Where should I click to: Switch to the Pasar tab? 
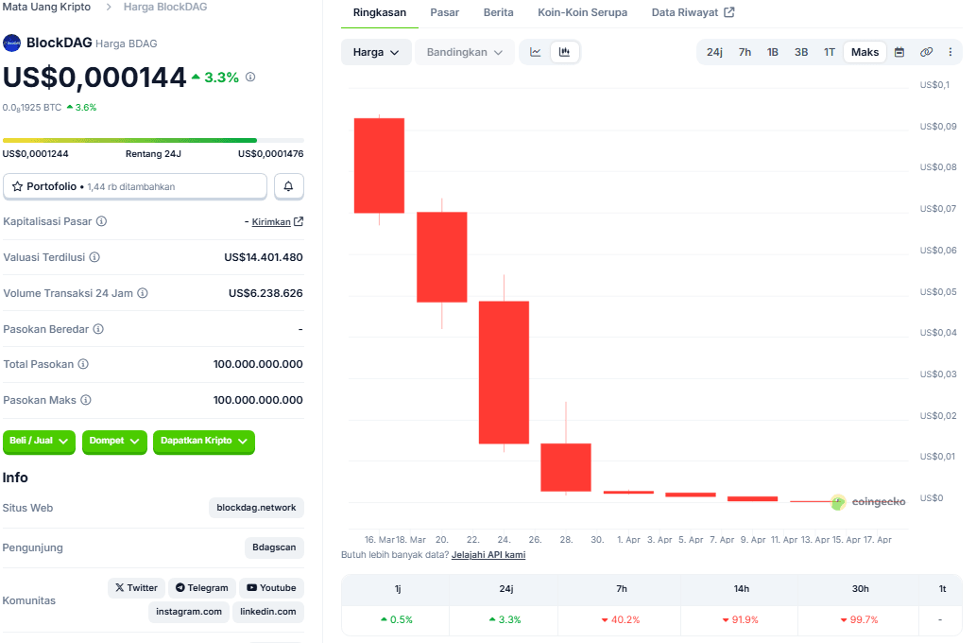point(444,12)
